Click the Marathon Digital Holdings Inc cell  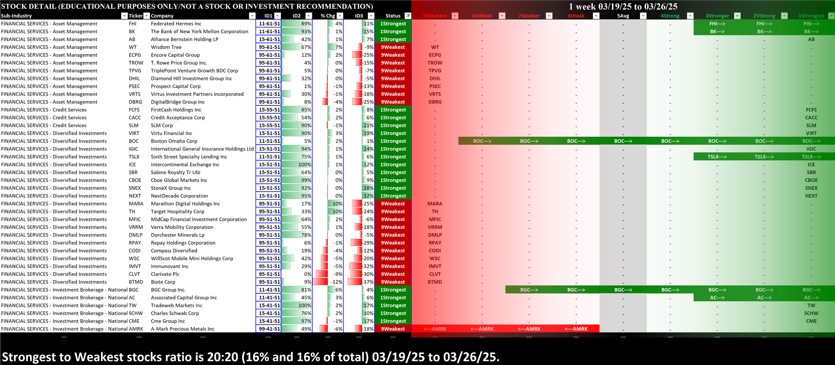pyautogui.click(x=202, y=204)
